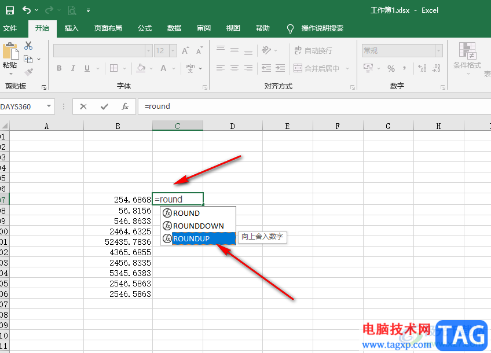Click the phonetic guide wén icon
Screen dimensions: 491x353
[190, 68]
